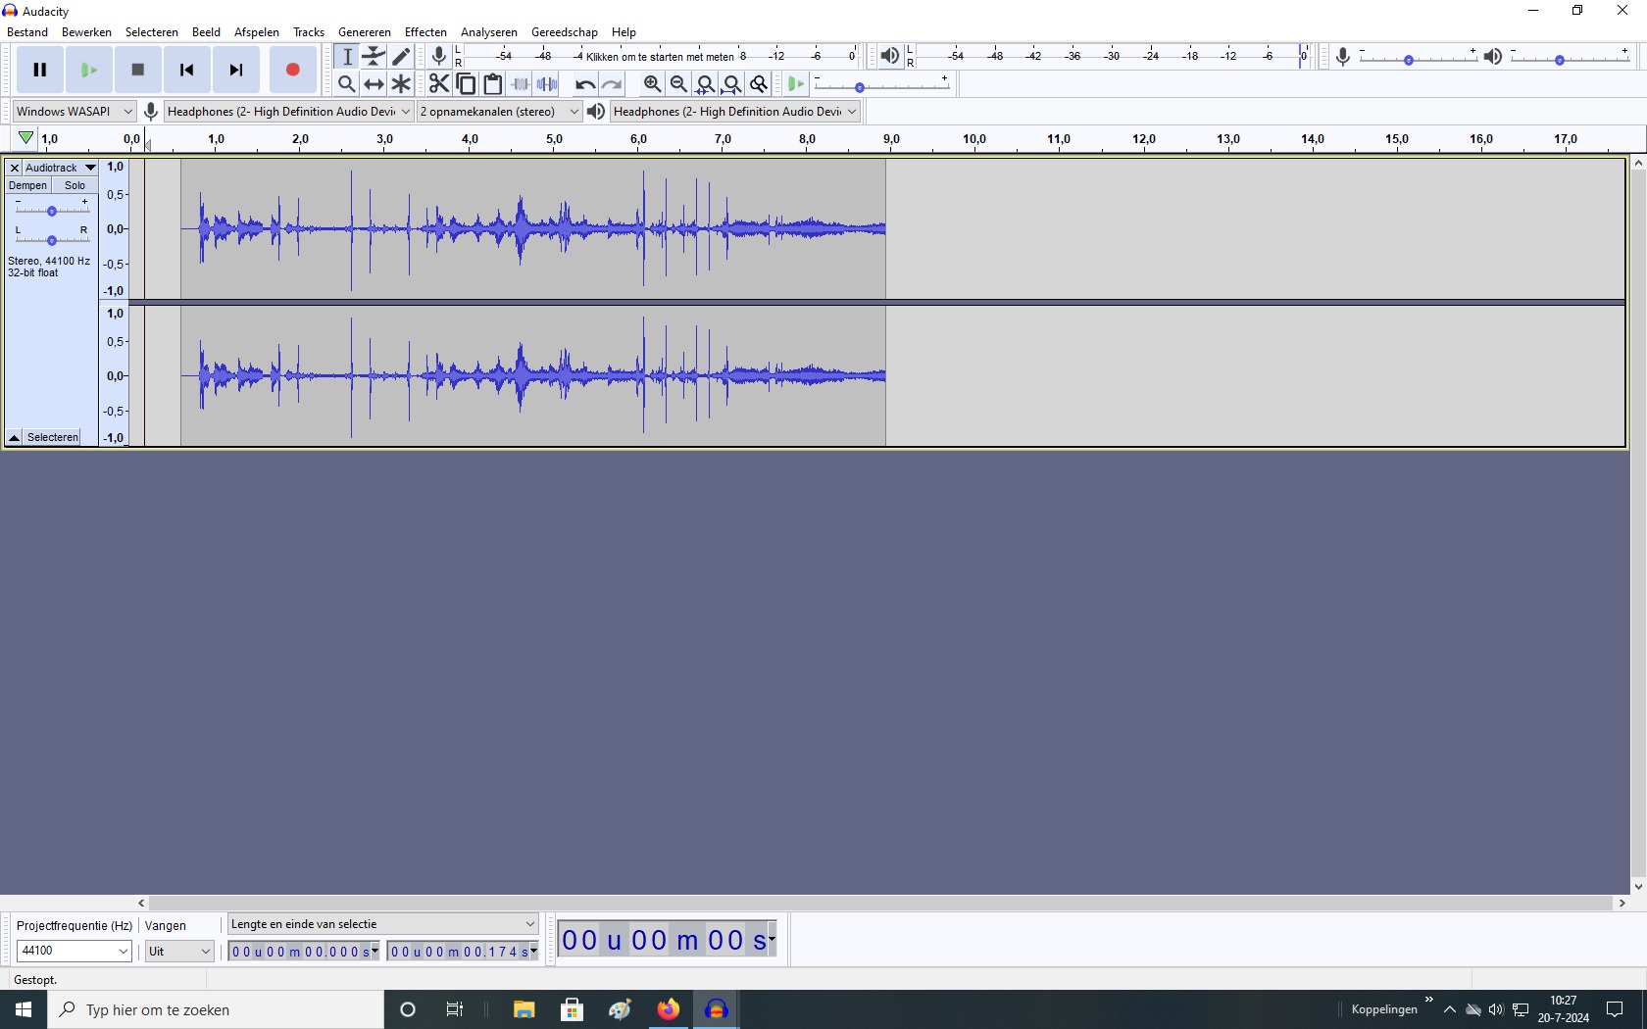This screenshot has width=1647, height=1029.
Task: Open the Projectfrequentie 44100 dropdown
Action: 75,951
